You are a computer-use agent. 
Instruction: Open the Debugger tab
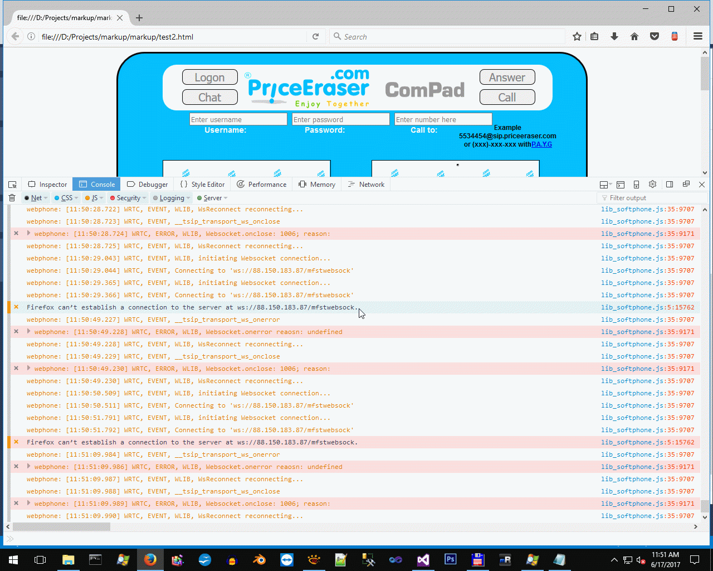147,185
